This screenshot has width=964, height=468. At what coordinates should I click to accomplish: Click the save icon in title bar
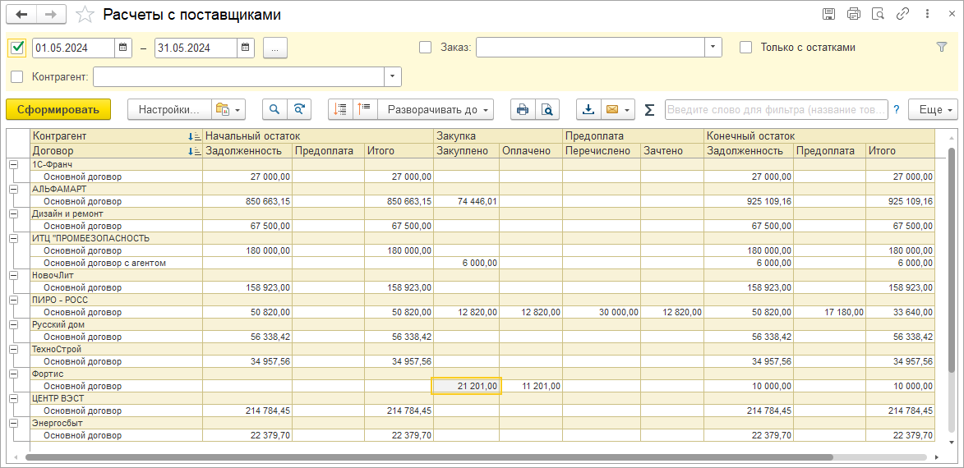click(829, 14)
